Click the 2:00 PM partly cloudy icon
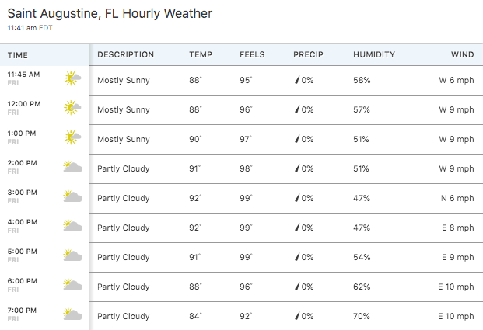 tap(72, 166)
